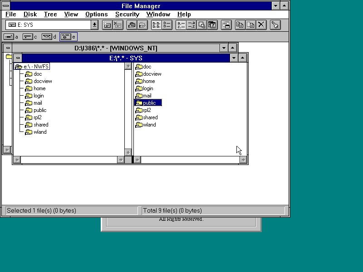
Task: Select docview folder in the tree pane
Action: 39,81
